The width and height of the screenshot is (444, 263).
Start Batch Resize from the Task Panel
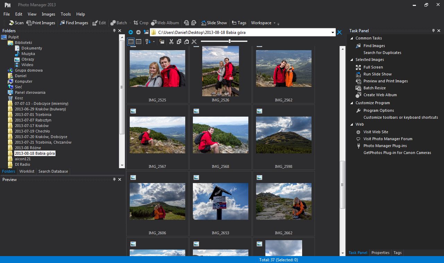(375, 88)
